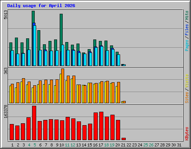The width and height of the screenshot is (191, 149).
Task: Click day label 13 on the x-axis
Action: [78, 145]
